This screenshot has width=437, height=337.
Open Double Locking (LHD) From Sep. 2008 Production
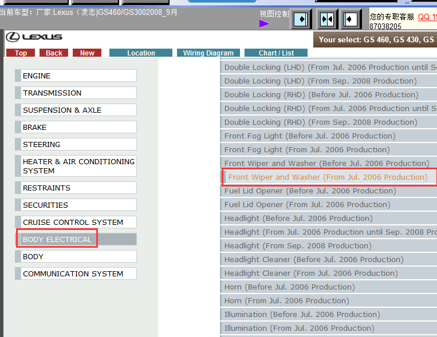click(x=329, y=81)
